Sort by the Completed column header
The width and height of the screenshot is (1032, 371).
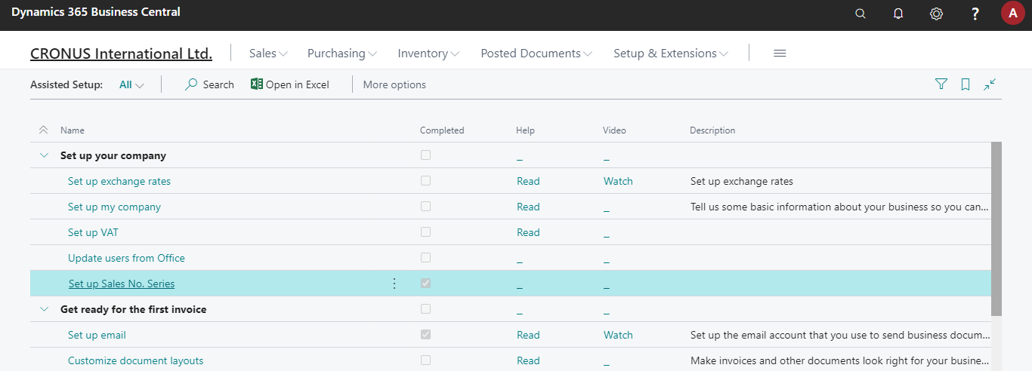(442, 130)
